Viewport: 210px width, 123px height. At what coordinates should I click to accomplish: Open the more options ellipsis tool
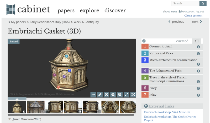93,95
